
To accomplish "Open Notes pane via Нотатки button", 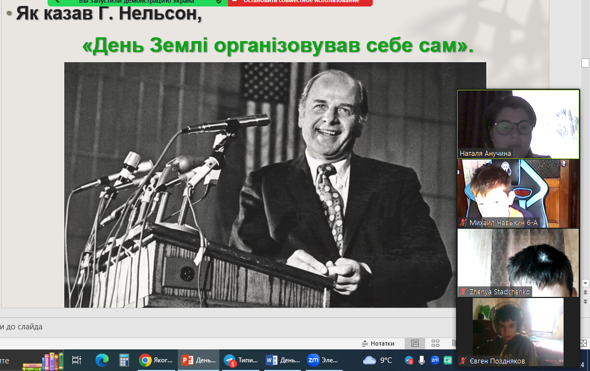I will [x=378, y=343].
